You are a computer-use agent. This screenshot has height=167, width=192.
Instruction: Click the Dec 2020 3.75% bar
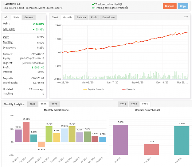pyautogui.click(x=103, y=139)
